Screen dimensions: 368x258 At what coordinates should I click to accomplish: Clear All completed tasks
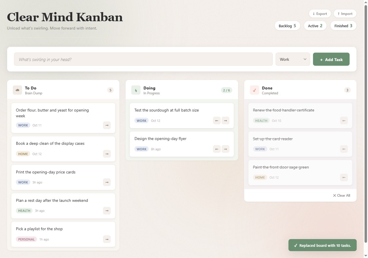342,196
